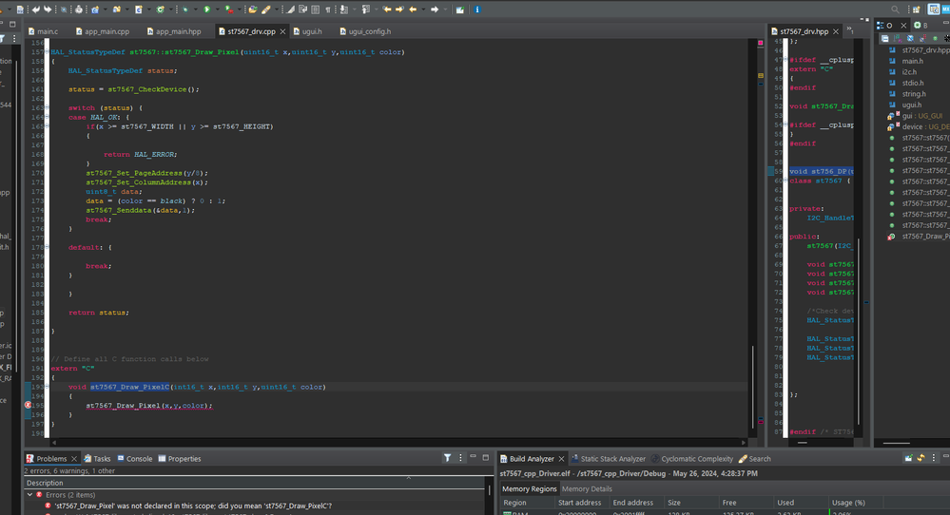This screenshot has width=950, height=515.
Task: Toggle Hide Fields in Outline toolbar
Action: coord(910,38)
